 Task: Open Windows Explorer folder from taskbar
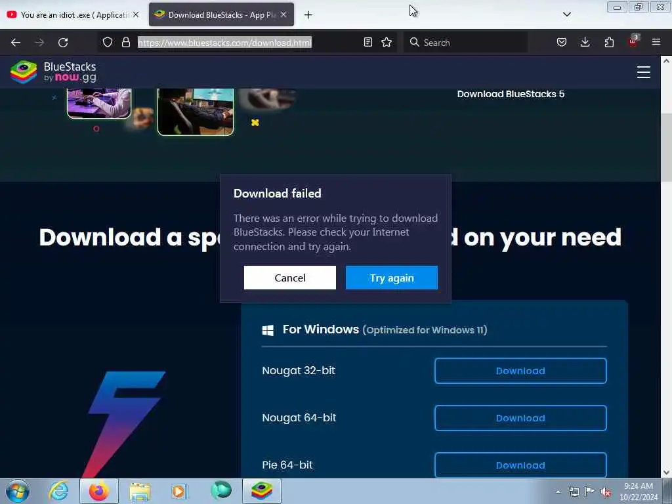[140, 491]
